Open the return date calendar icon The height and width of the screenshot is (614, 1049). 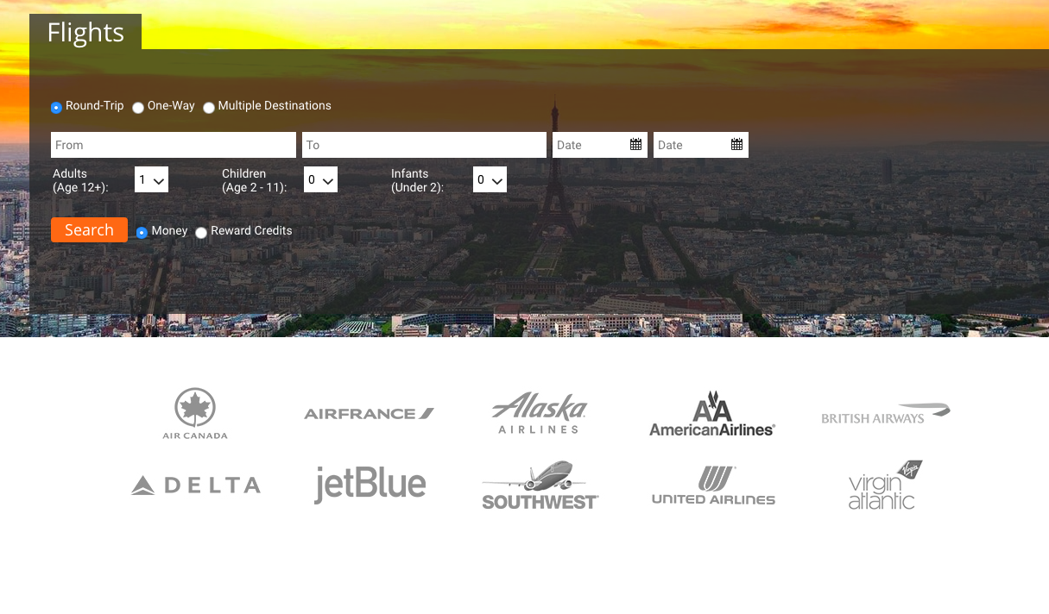click(x=736, y=145)
